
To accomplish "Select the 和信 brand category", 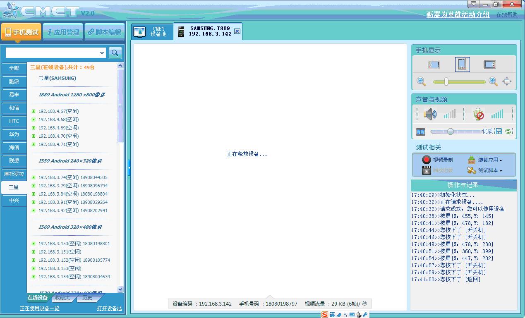I will (x=14, y=108).
